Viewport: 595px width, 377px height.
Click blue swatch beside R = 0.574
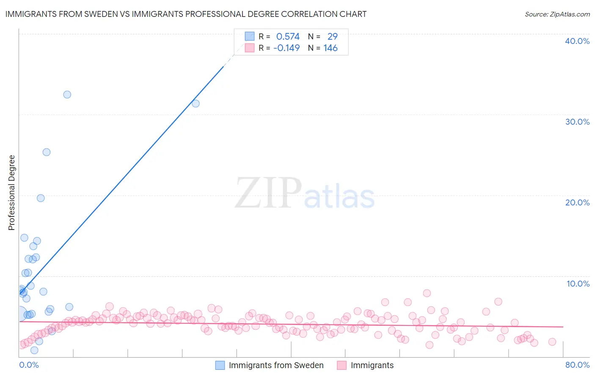(x=250, y=36)
